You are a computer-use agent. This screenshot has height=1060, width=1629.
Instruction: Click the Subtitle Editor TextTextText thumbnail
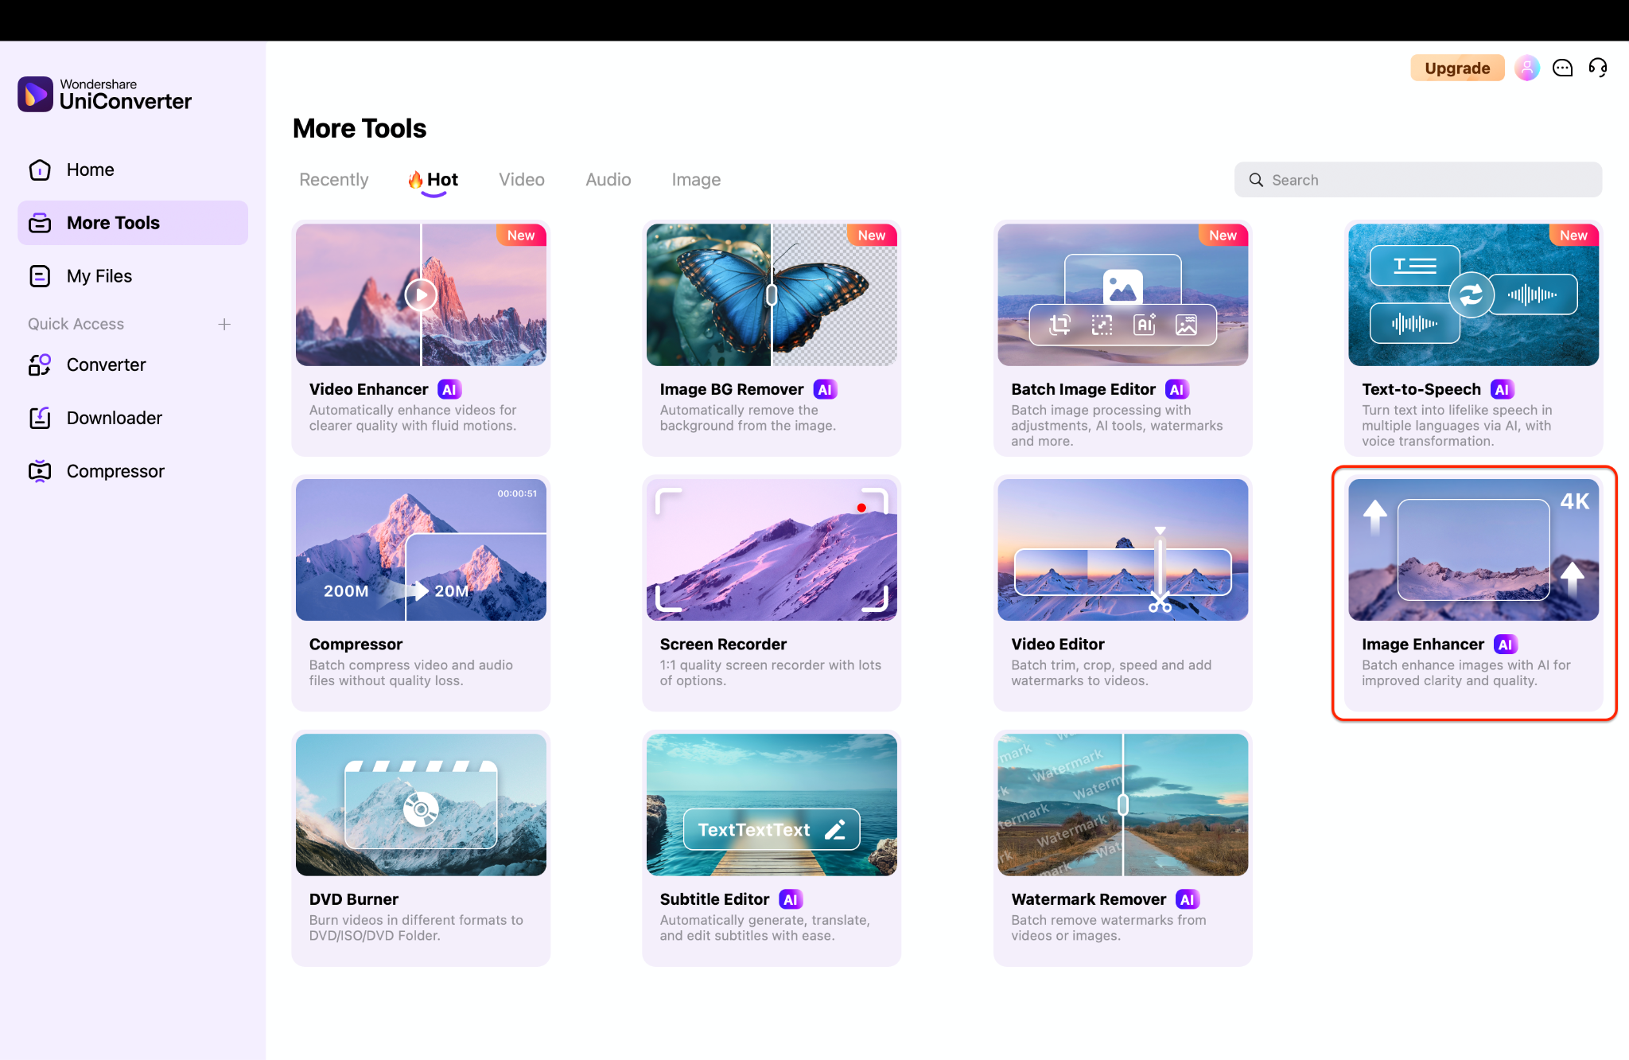click(x=772, y=805)
